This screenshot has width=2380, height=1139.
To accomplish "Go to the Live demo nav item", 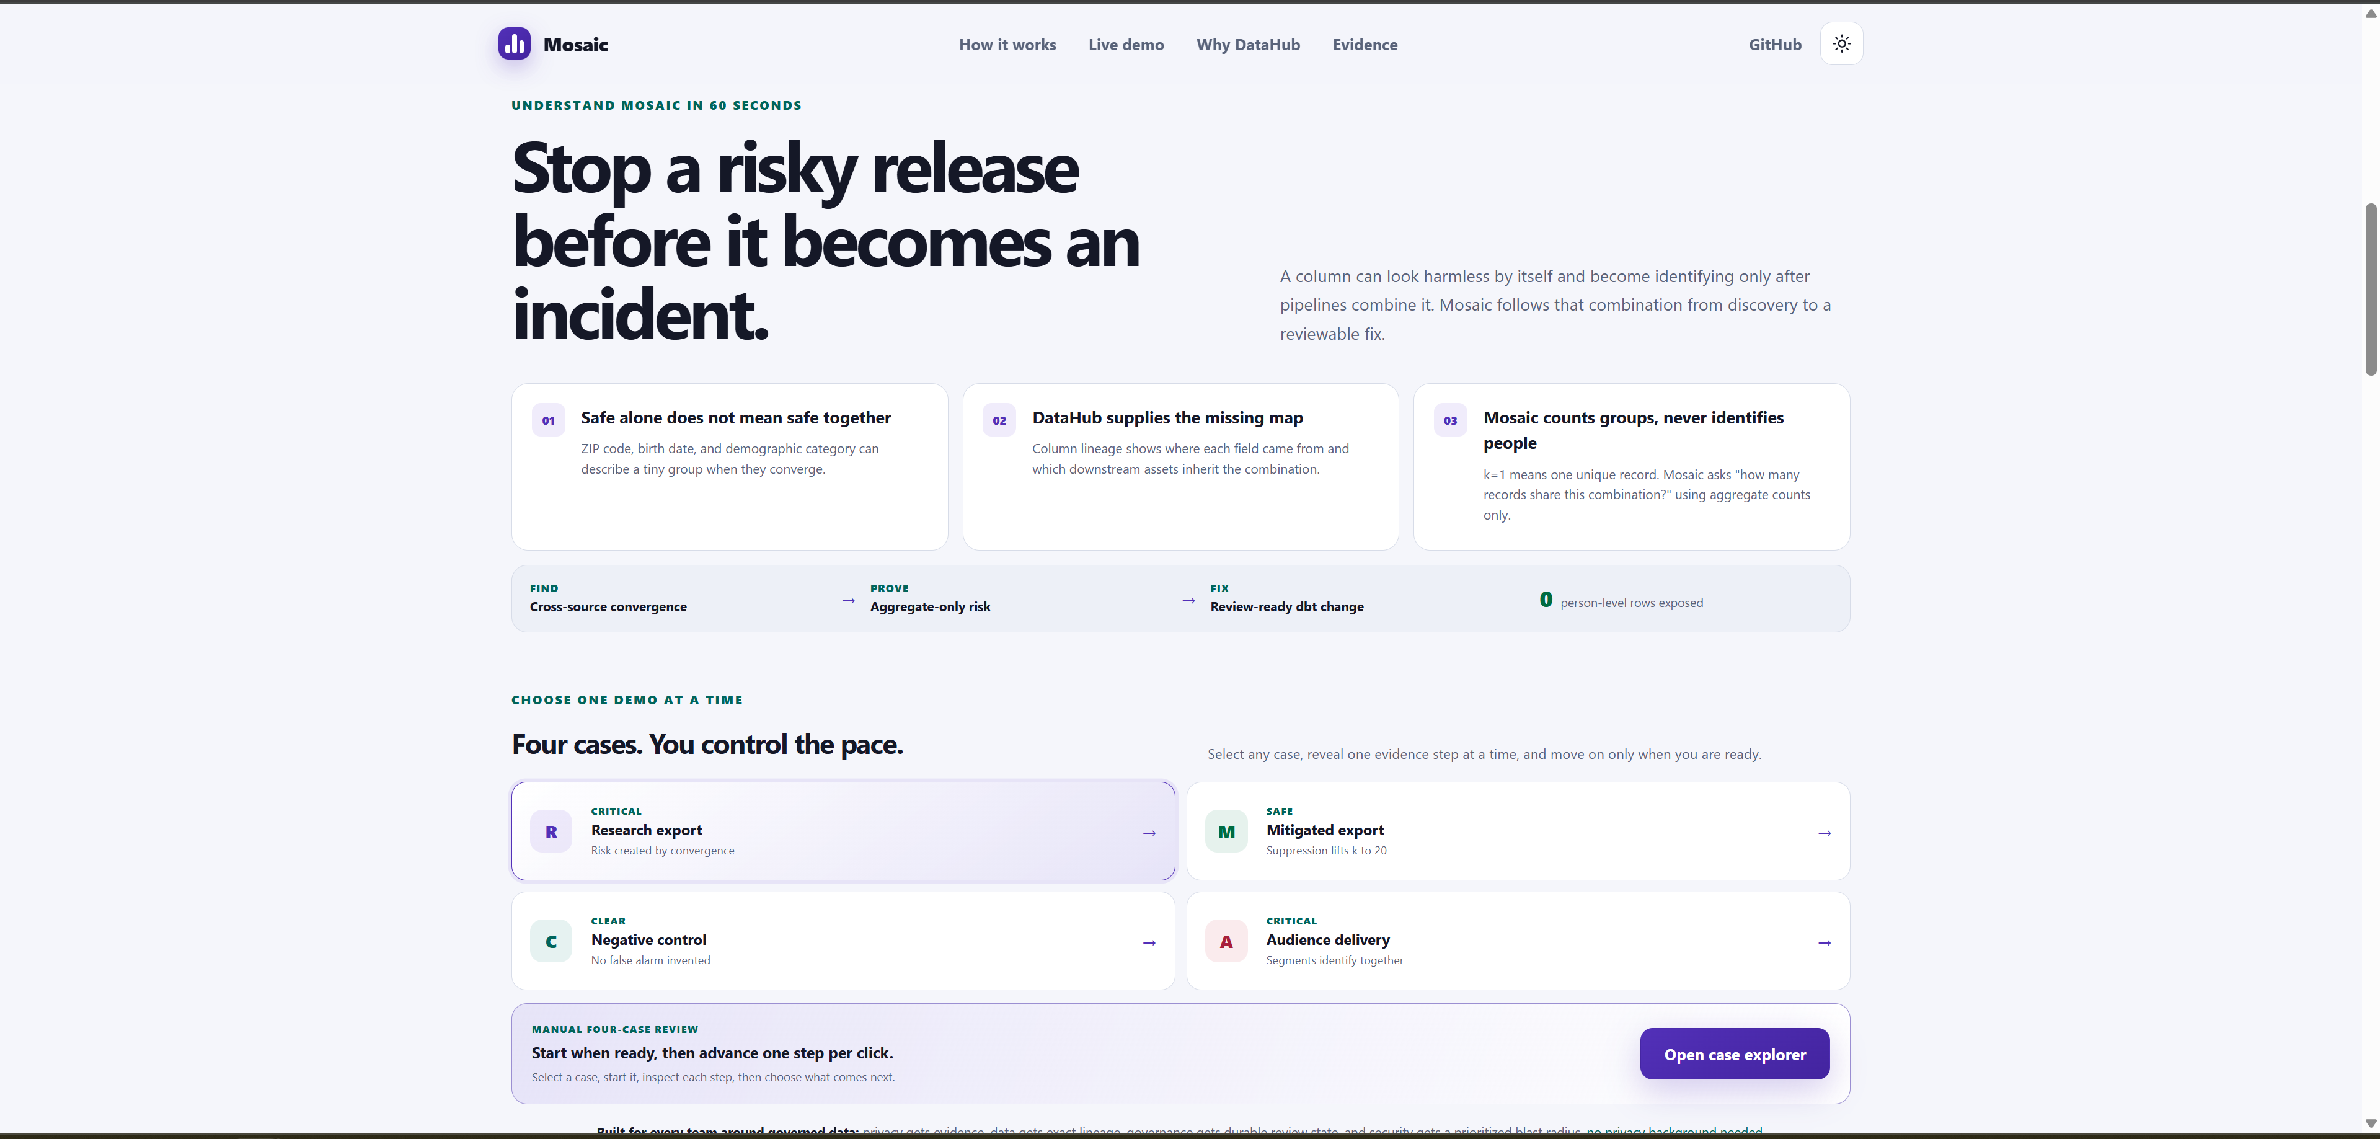I will pyautogui.click(x=1125, y=45).
